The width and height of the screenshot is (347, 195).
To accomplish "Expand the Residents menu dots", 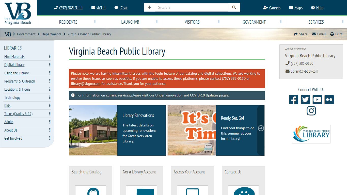I will coord(95,22).
